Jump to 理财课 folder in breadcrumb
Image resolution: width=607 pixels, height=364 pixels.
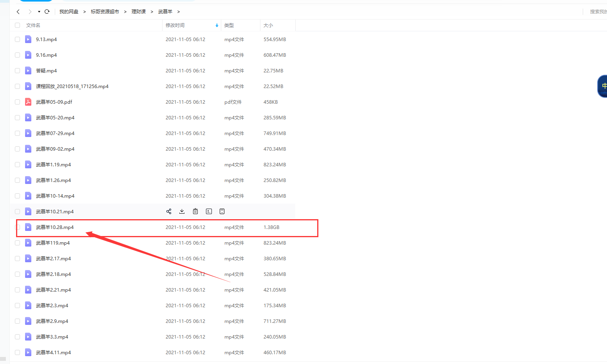[139, 12]
